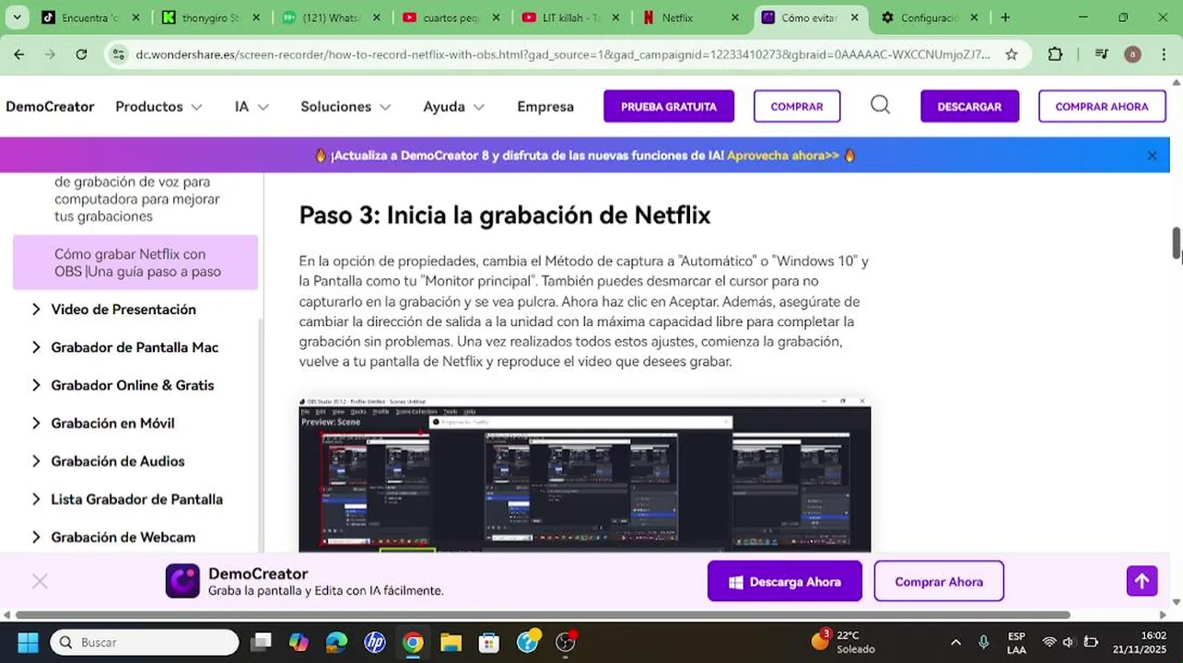The image size is (1183, 663).
Task: Click the OBS Studio screenshot image
Action: 585,474
